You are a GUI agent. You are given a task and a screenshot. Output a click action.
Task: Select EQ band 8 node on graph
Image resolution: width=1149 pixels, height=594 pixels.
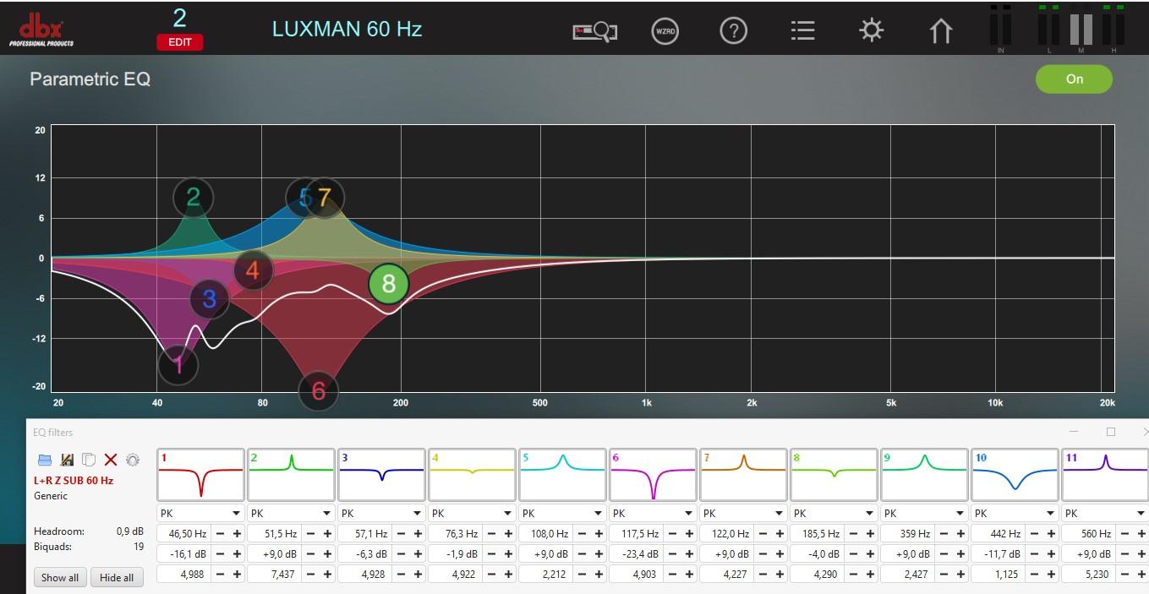[388, 284]
